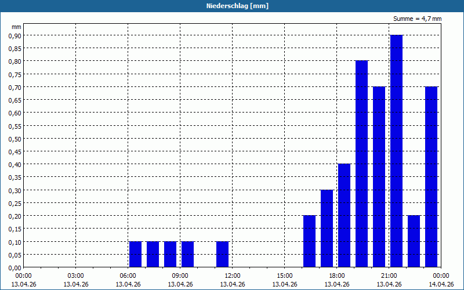Image resolution: width=464 pixels, height=290 pixels.
Task: Select the 14.04.26 date label
Action: (441, 284)
